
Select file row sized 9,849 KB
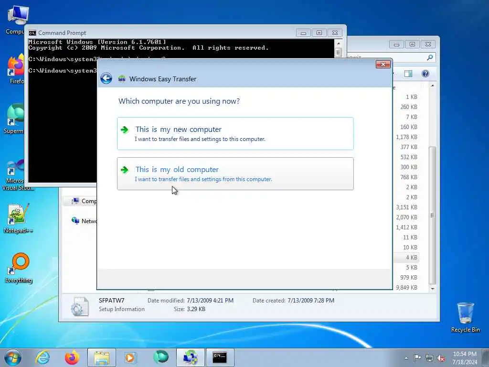pyautogui.click(x=406, y=287)
